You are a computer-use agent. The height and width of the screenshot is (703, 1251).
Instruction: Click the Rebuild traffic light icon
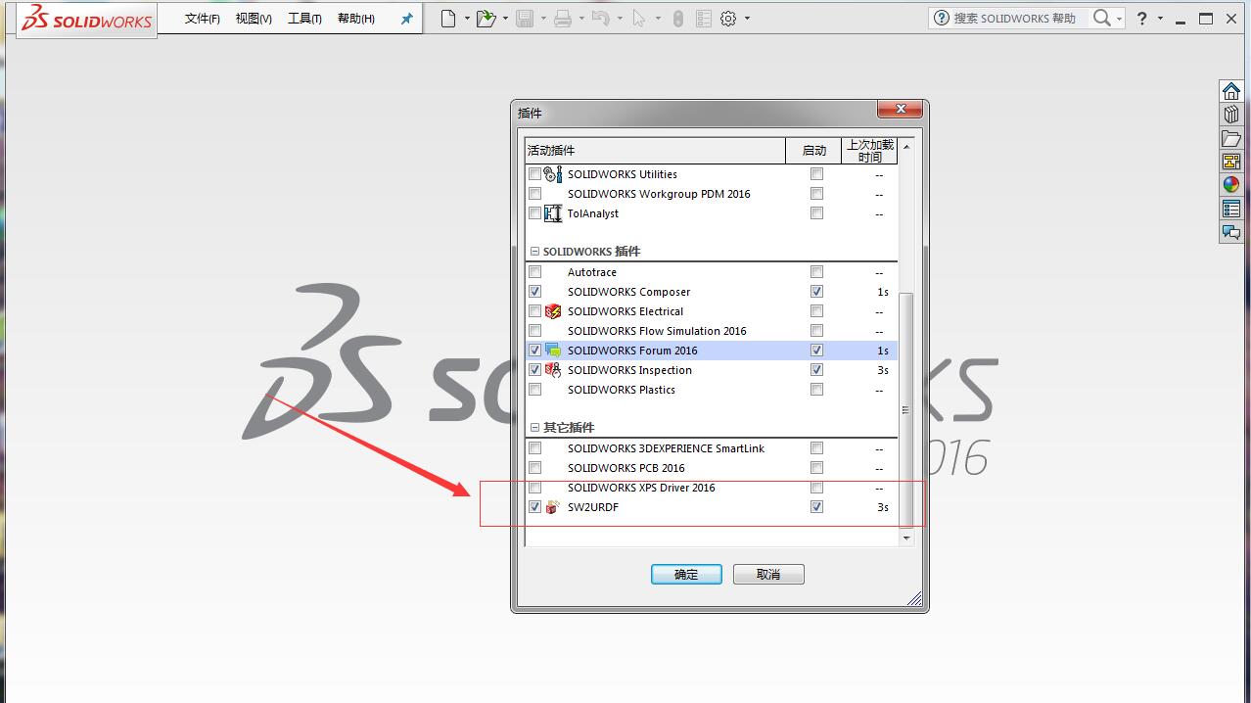click(x=677, y=18)
